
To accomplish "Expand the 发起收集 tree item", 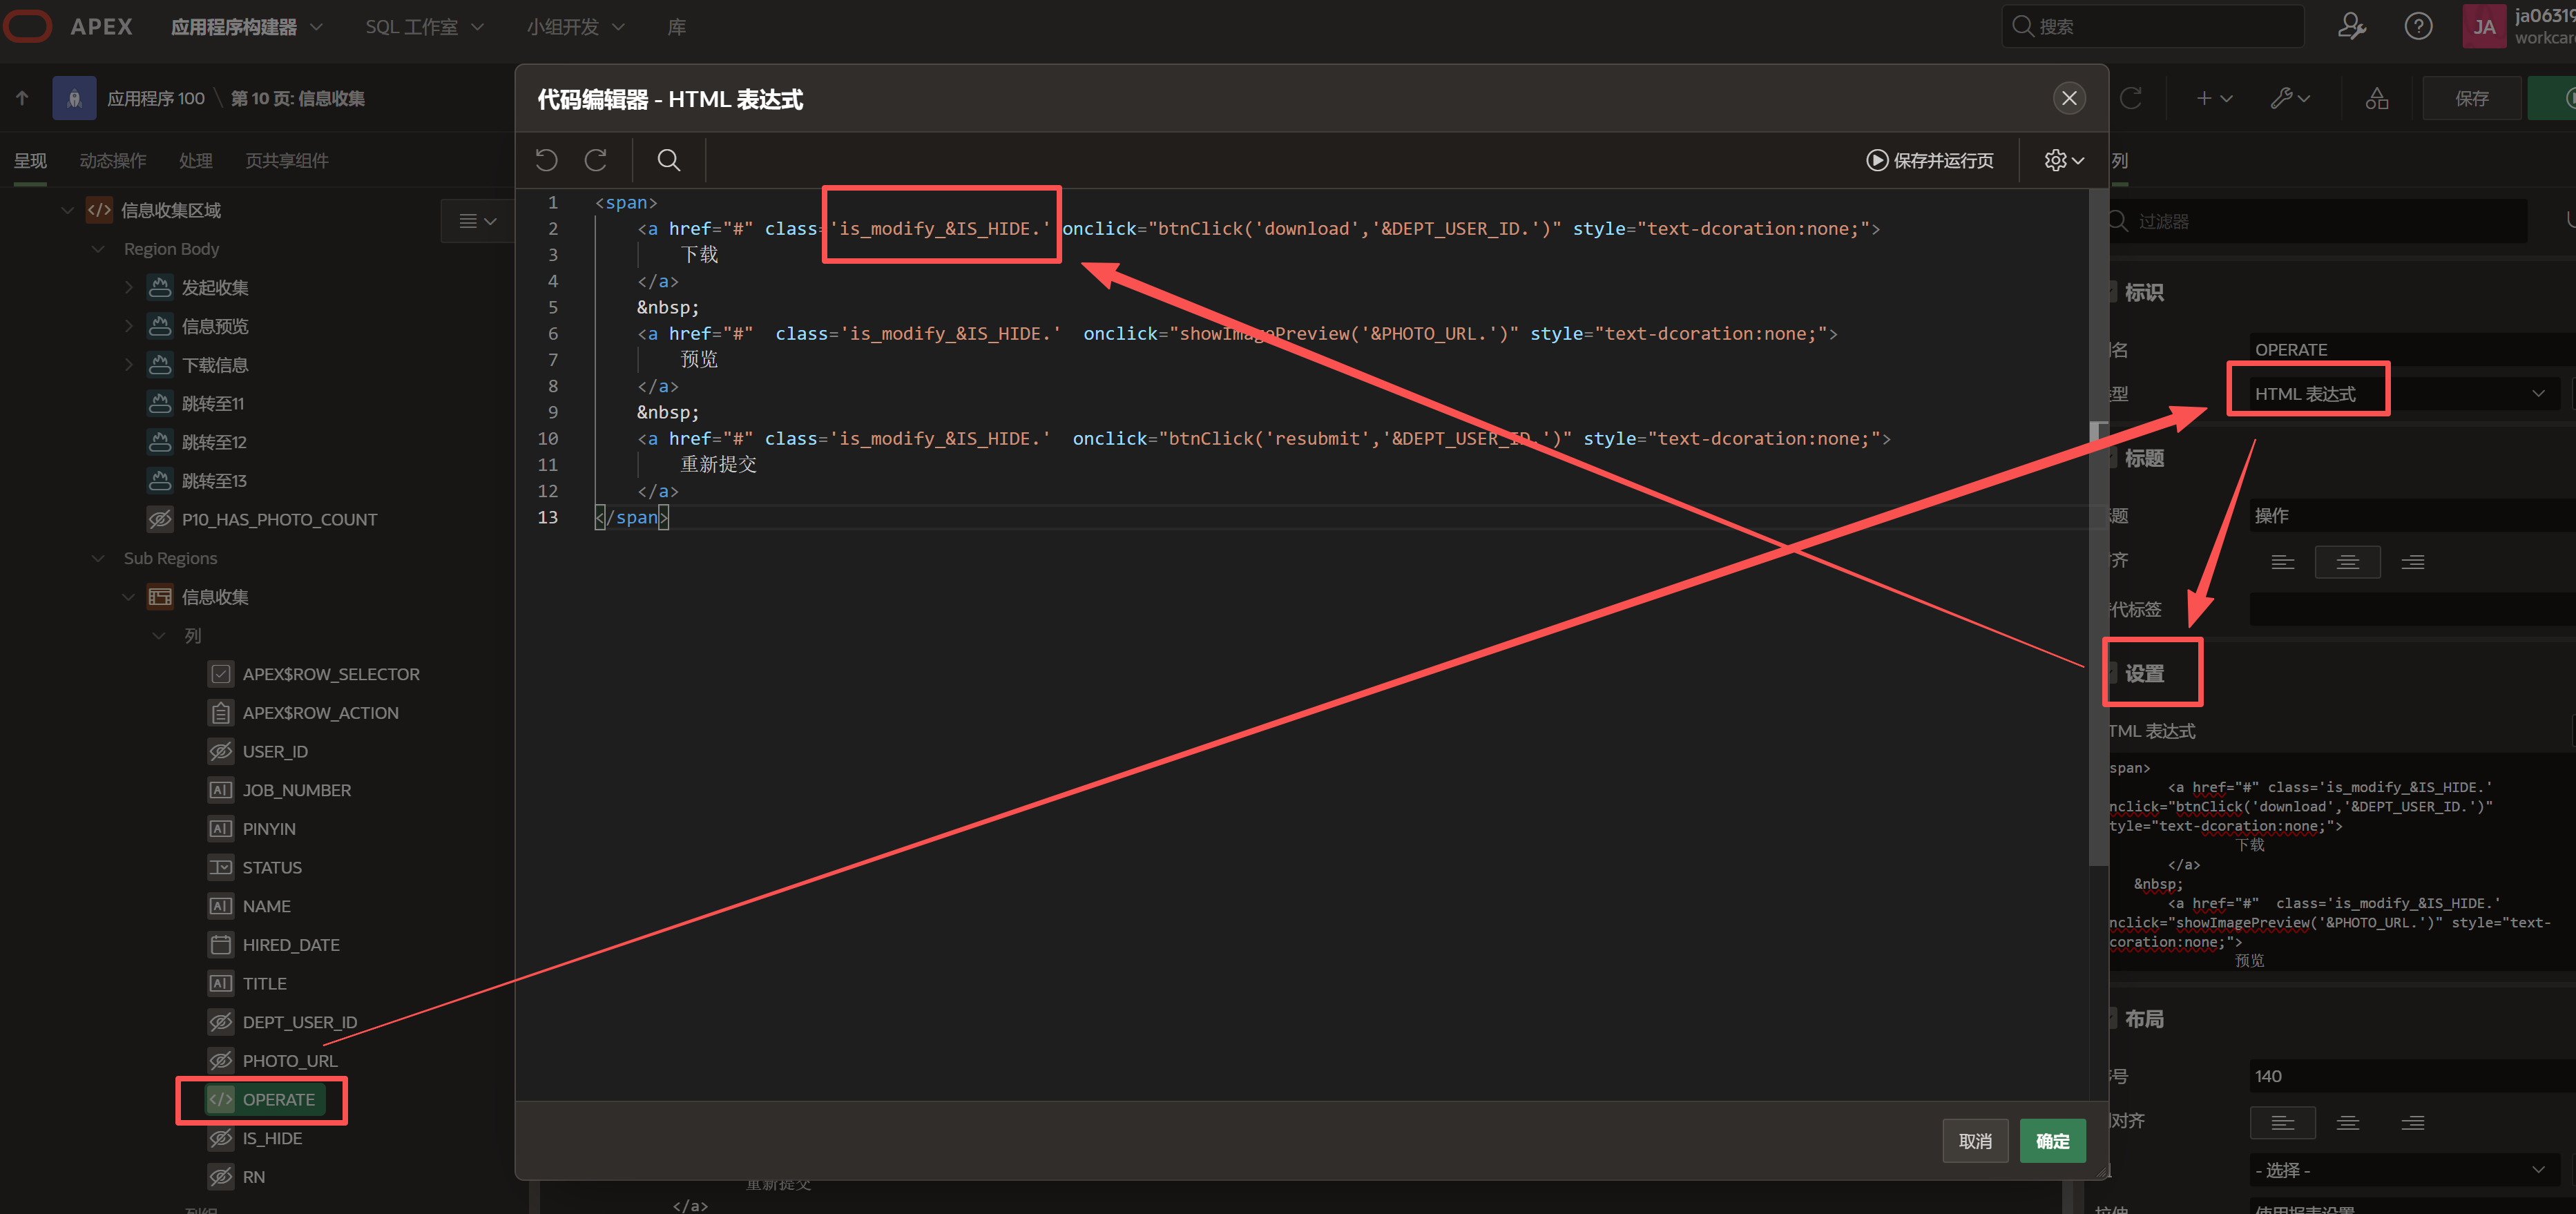I will point(129,288).
